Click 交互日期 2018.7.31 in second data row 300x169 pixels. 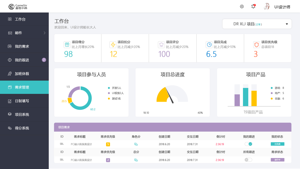coord(192,160)
